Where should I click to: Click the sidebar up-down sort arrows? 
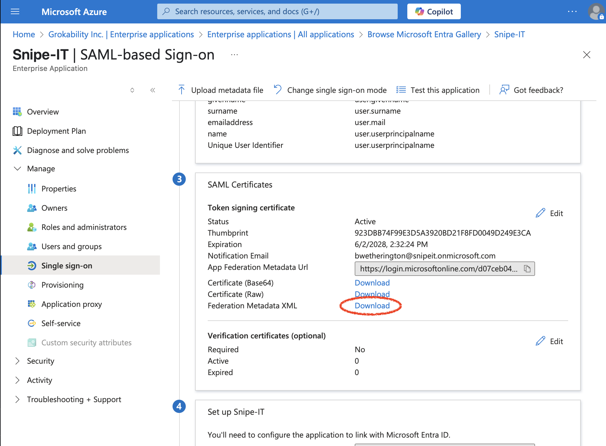point(132,90)
